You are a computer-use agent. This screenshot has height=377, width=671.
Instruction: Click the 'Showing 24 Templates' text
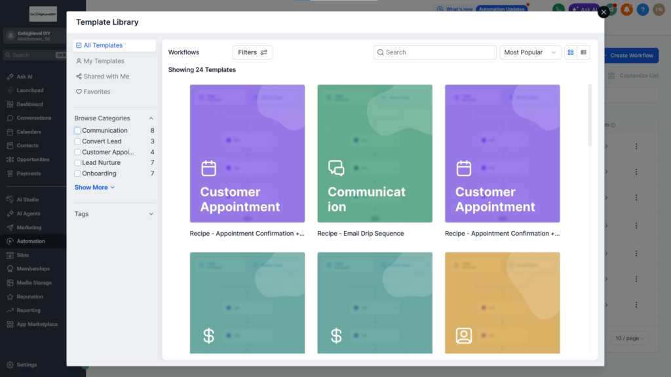click(202, 69)
